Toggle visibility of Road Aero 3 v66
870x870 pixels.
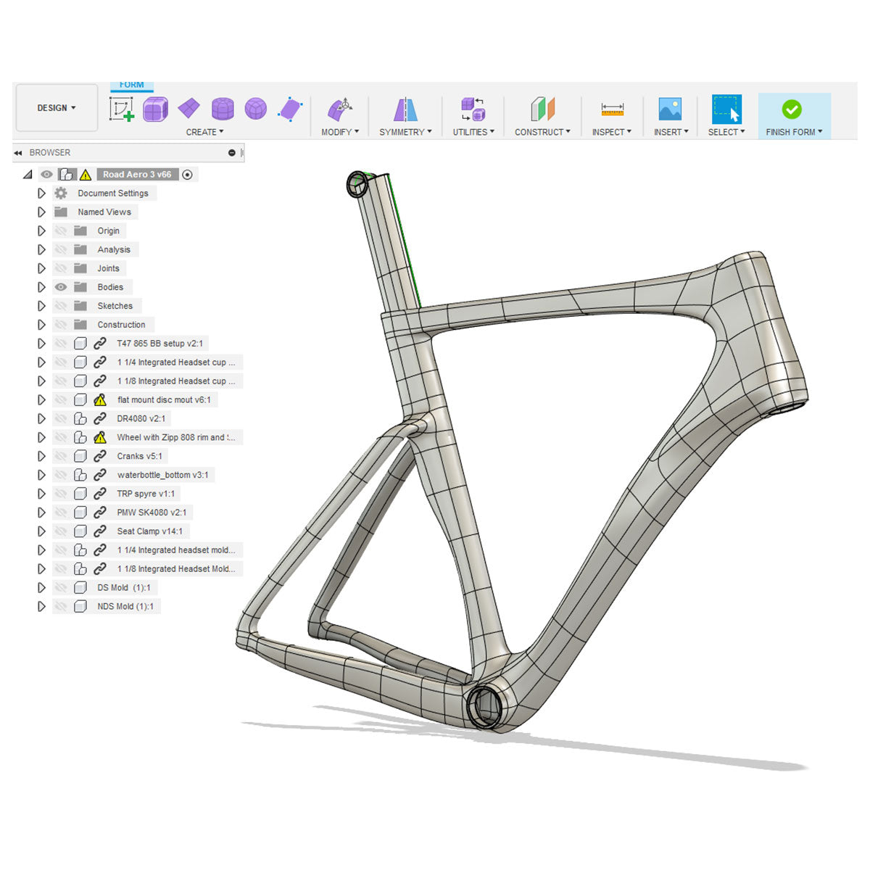(x=46, y=175)
